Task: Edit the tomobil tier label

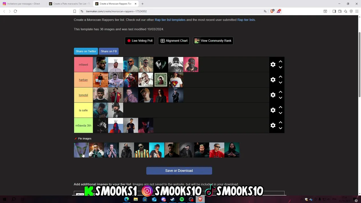Action: coord(83,95)
